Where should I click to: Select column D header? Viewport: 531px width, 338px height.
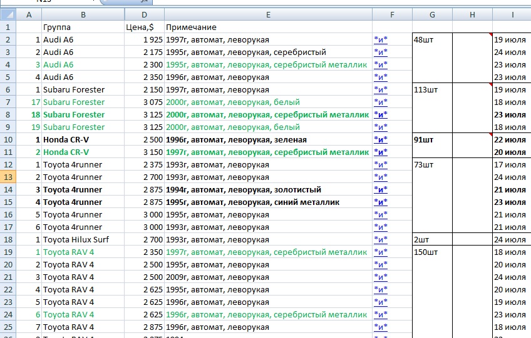point(144,14)
